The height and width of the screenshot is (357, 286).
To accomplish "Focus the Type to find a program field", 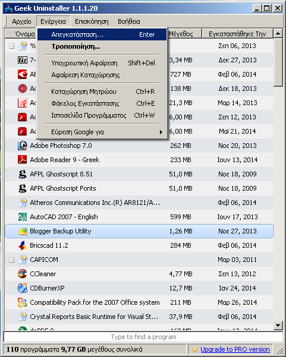I will 143,337.
